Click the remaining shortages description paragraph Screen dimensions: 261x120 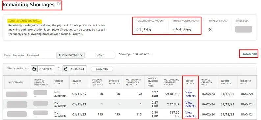coord(57,30)
